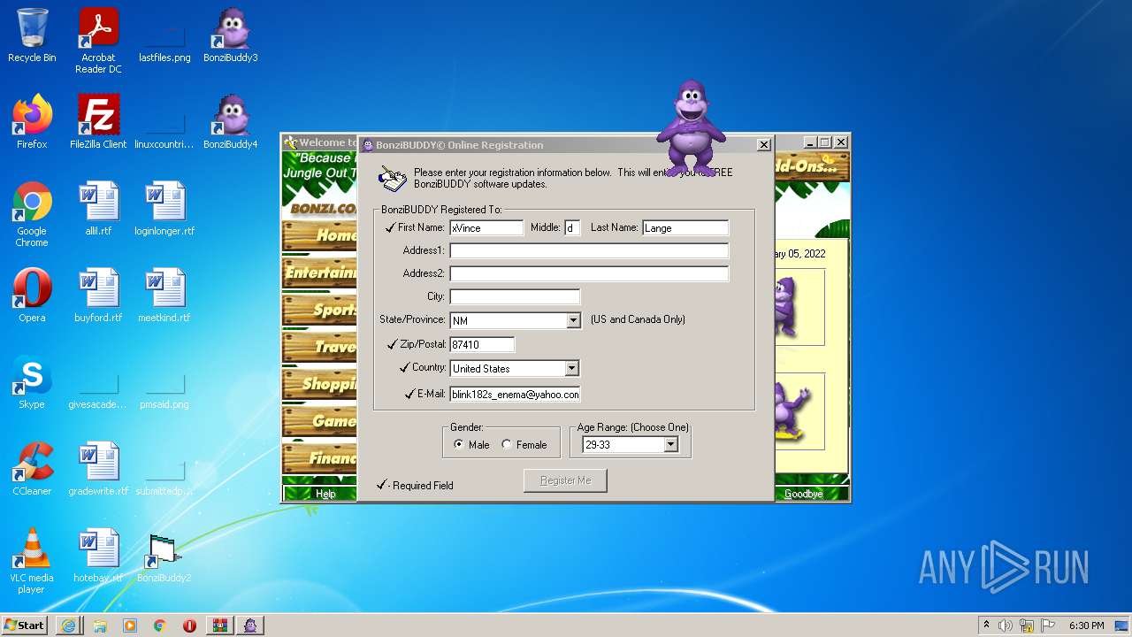Open the State/Province dropdown showing NM
The image size is (1132, 637).
573,320
